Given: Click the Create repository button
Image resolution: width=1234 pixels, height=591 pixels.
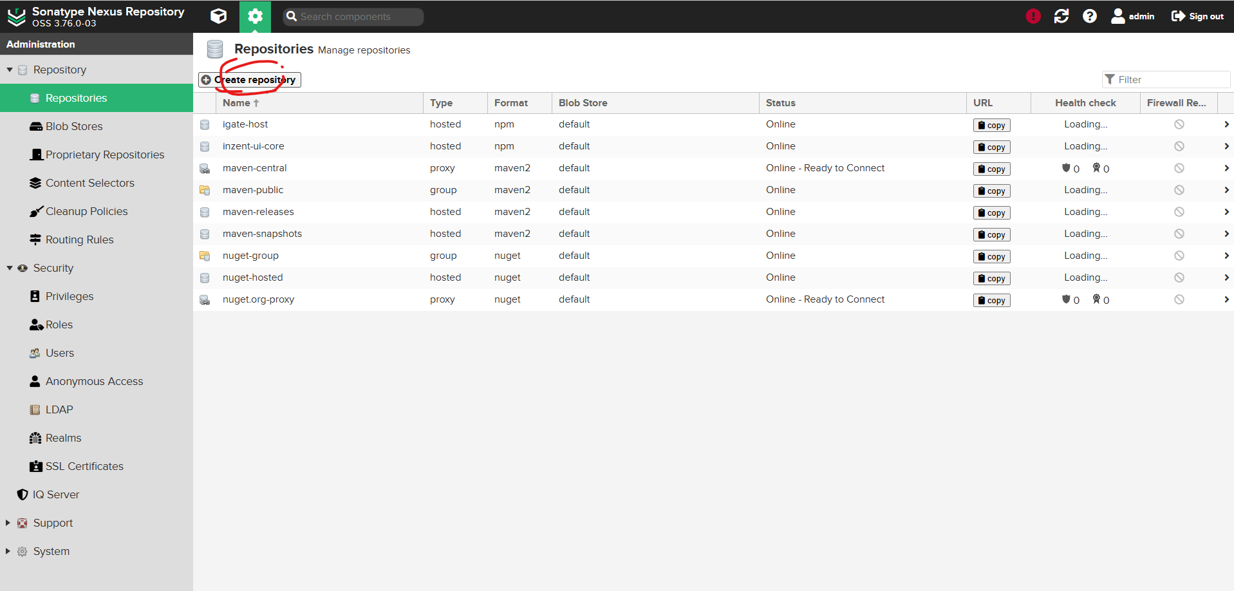Looking at the screenshot, I should pos(249,79).
